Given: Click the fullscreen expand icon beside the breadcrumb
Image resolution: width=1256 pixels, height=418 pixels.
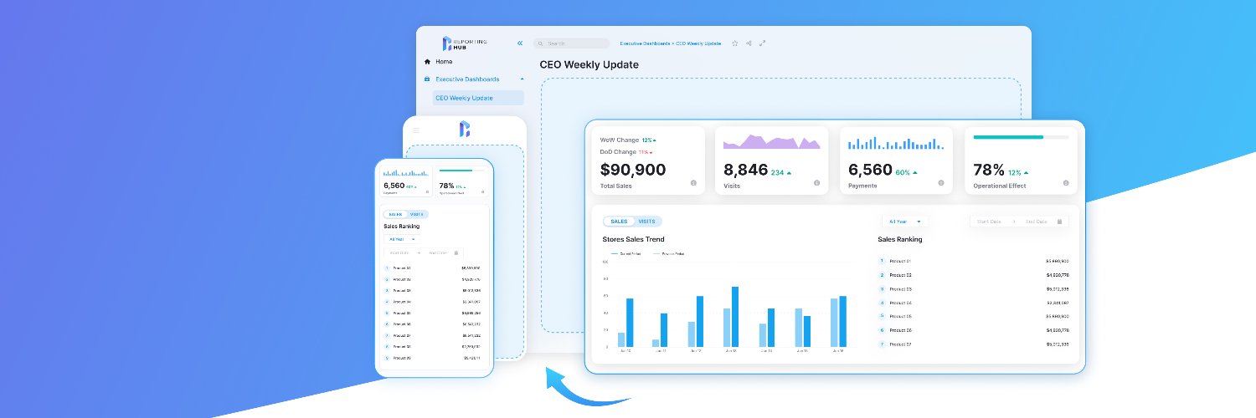Looking at the screenshot, I should tap(762, 43).
